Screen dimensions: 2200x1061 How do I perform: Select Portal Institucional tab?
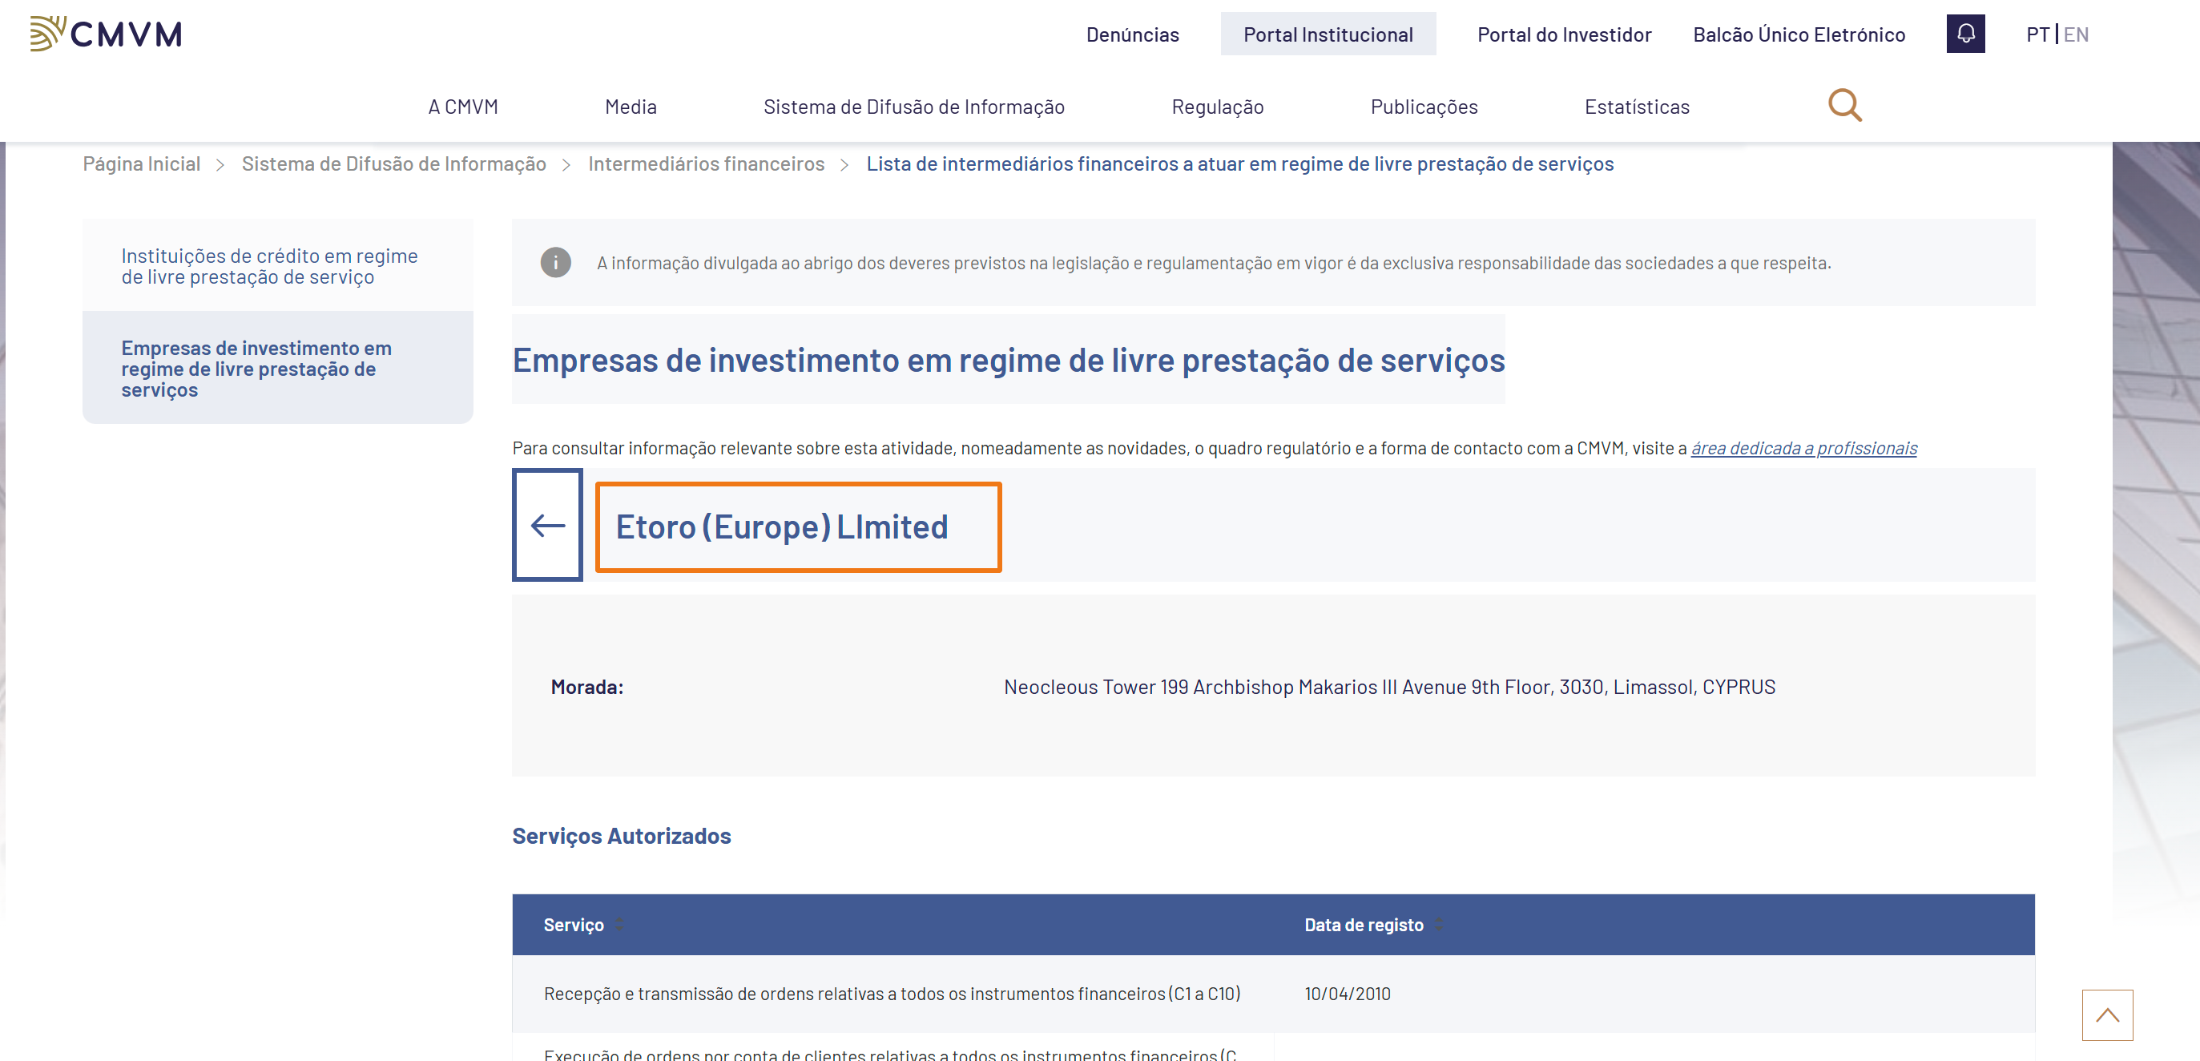1328,34
